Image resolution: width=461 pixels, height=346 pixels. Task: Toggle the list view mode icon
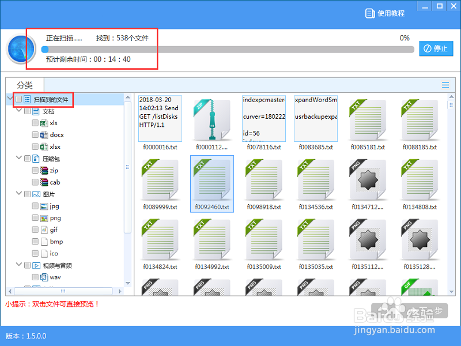point(445,85)
